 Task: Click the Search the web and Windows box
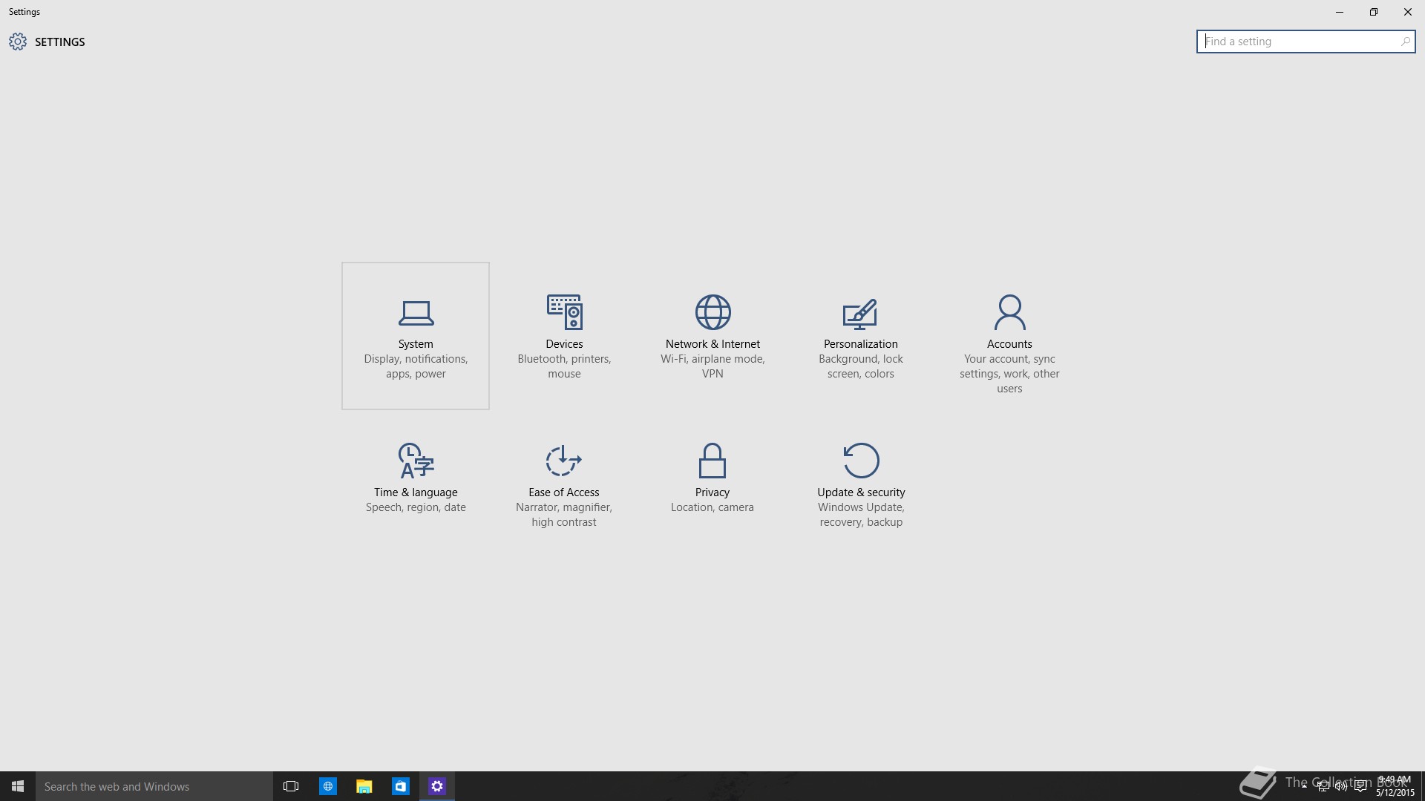[x=154, y=786]
